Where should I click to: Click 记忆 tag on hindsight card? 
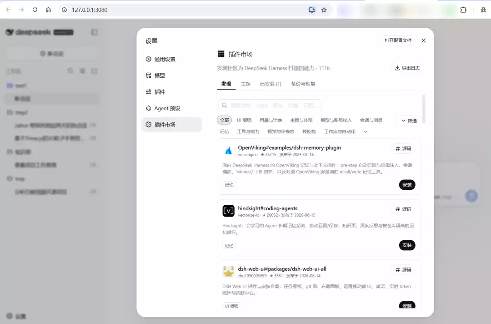[229, 246]
